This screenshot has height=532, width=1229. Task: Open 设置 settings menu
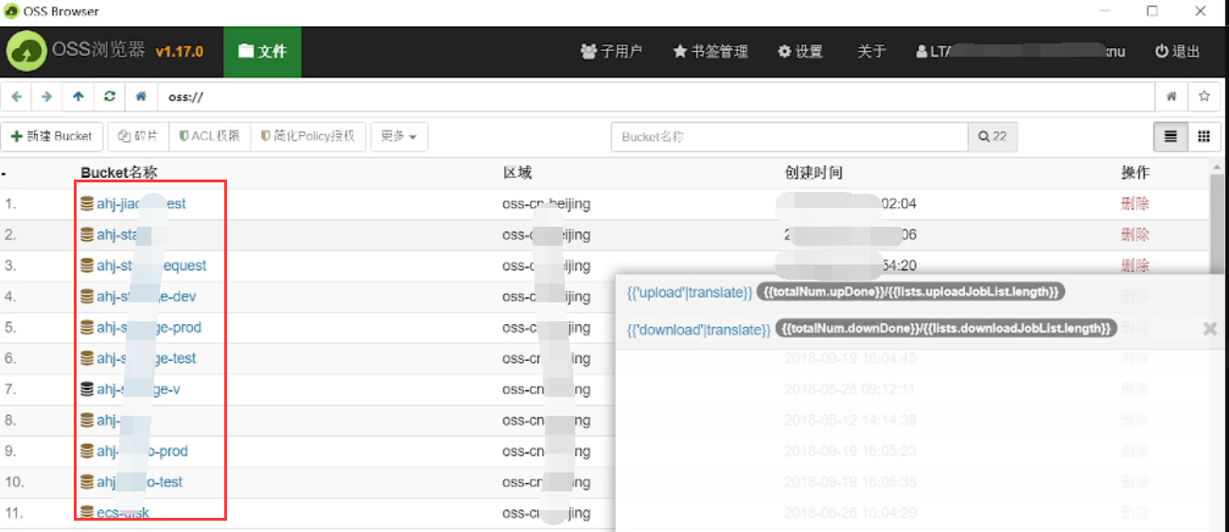click(x=799, y=51)
